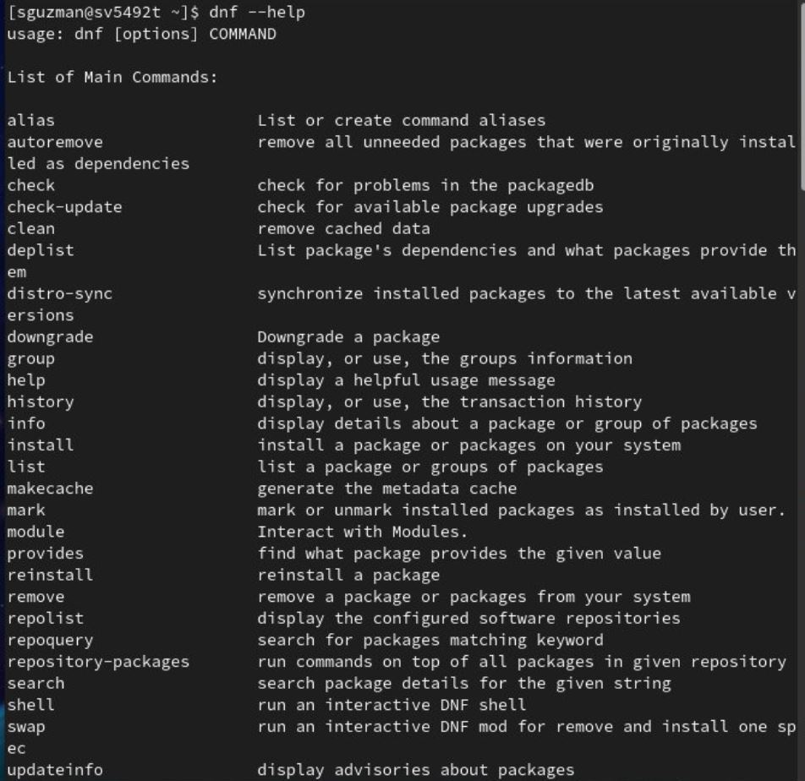Click the 'history' command name
Viewport: 805px width, 781px height.
(x=41, y=401)
